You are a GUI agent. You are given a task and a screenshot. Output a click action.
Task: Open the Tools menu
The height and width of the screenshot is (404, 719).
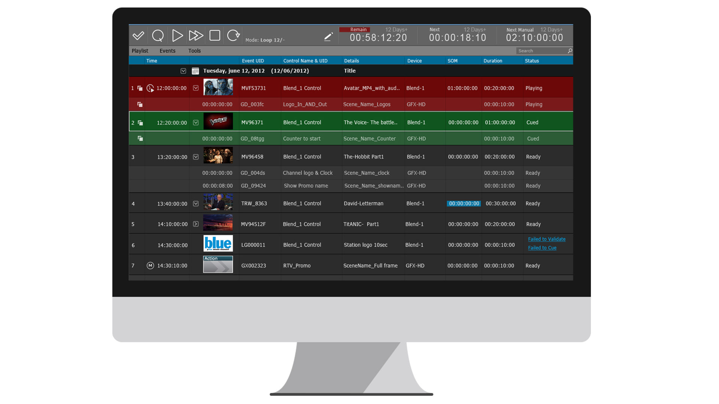pos(194,51)
